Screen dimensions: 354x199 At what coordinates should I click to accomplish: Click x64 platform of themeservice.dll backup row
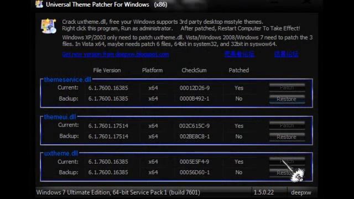[x=153, y=98]
